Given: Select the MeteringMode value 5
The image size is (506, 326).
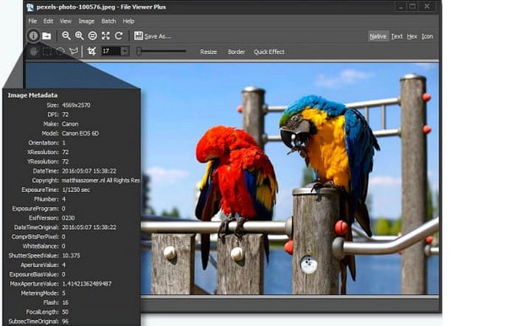Looking at the screenshot, I should coord(63,293).
